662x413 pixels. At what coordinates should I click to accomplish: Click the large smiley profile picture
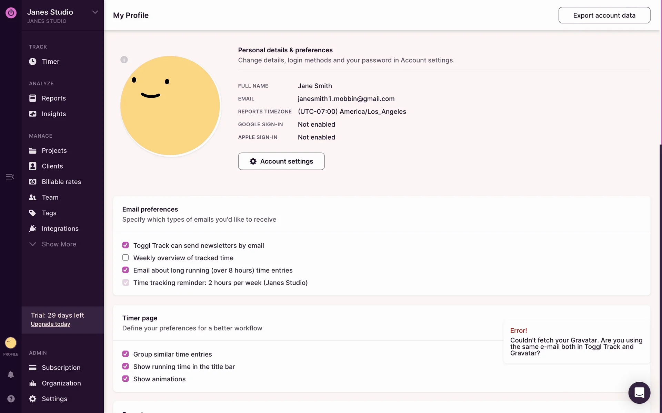(x=170, y=106)
